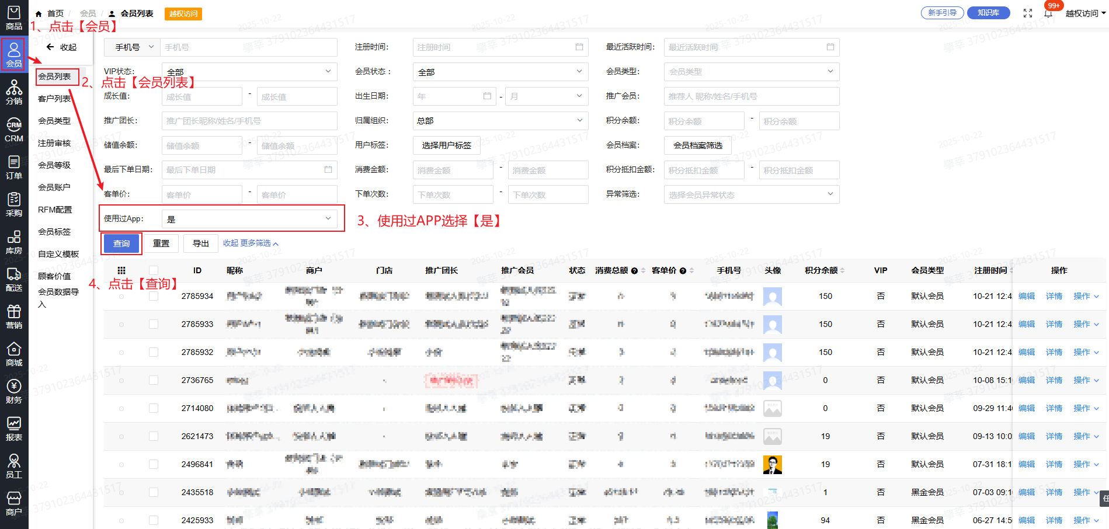Open the 会员状态 dropdown
The image size is (1109, 529).
click(x=500, y=72)
